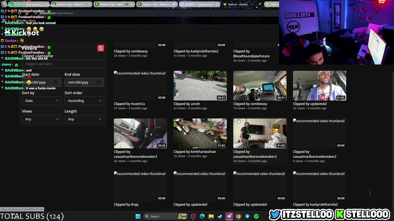Open the 01:01 clip thumbnail by updateslol
Image resolution: width=394 pixels, height=221 pixels.
[x=320, y=86]
